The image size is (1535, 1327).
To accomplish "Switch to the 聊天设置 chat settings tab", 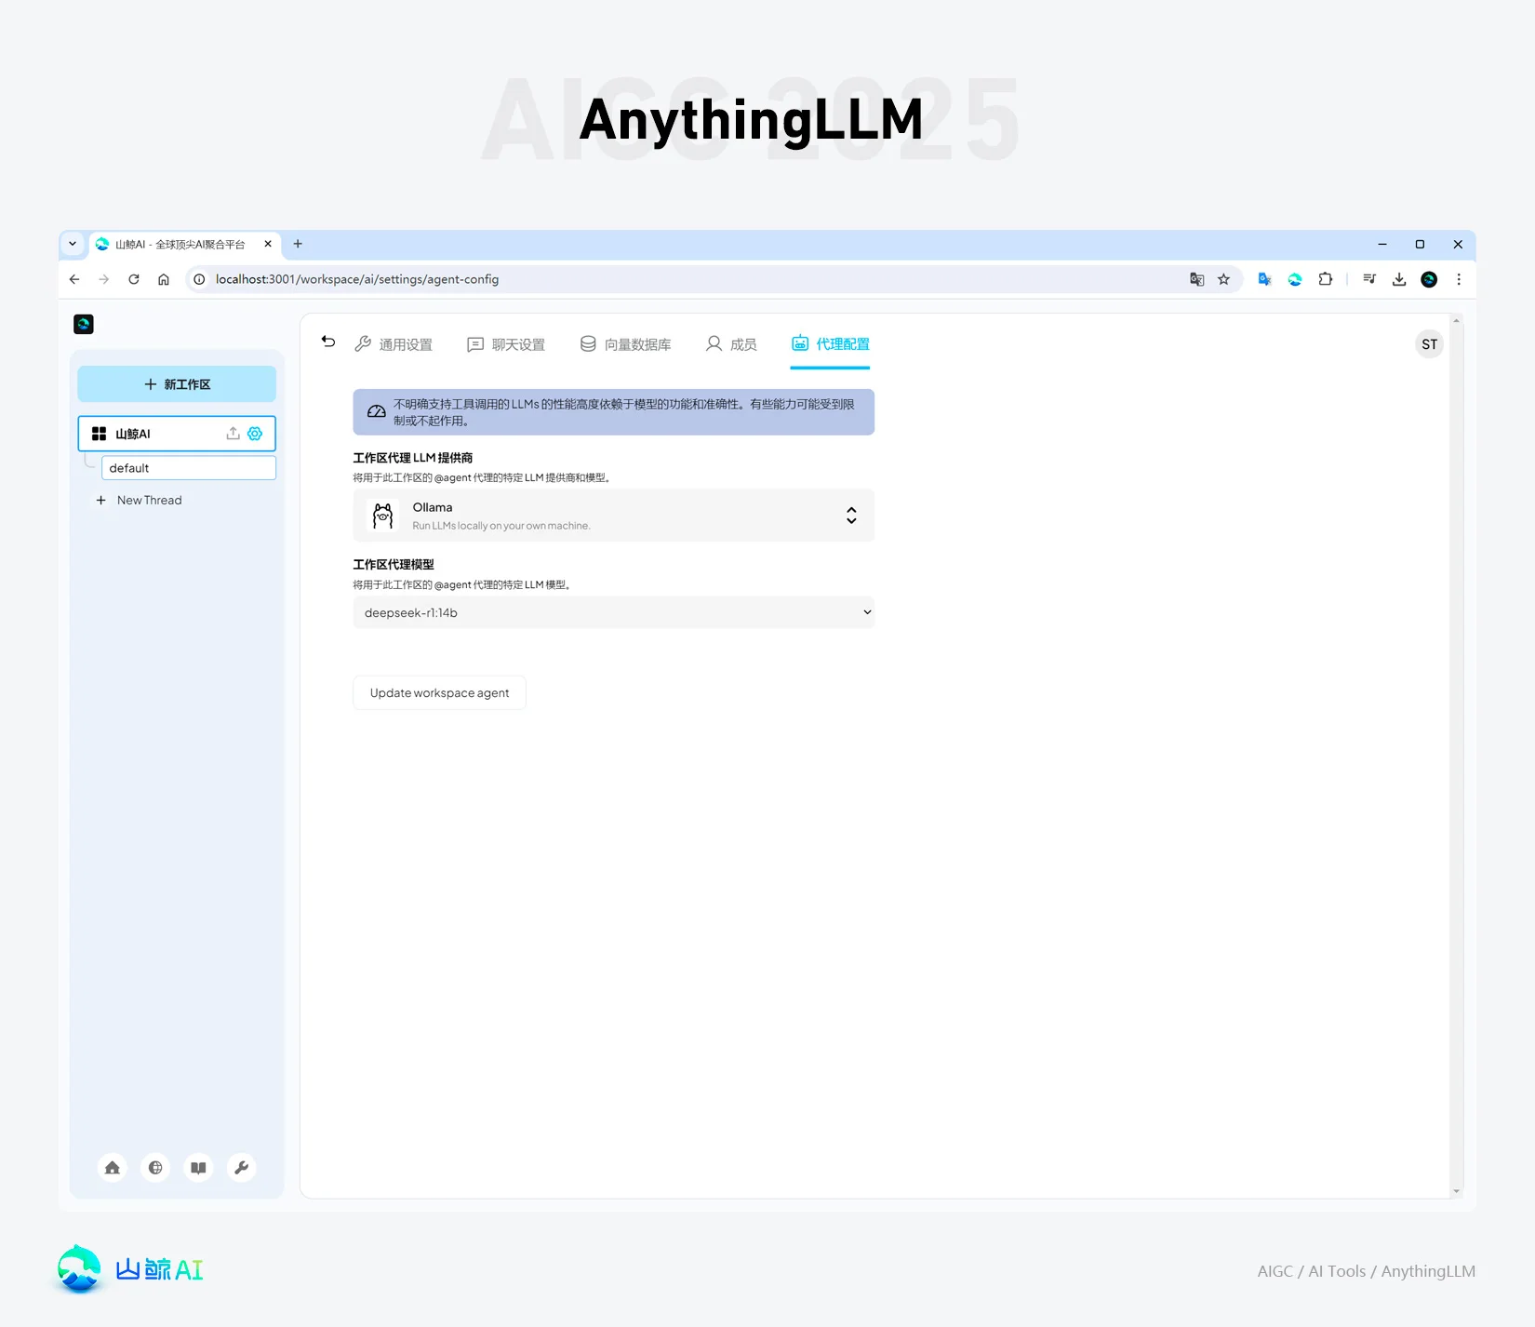I will 506,344.
